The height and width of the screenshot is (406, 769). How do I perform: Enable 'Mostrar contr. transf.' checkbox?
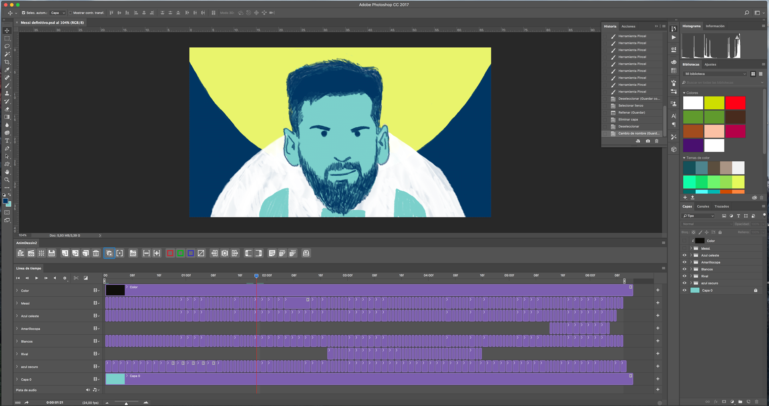coord(70,13)
